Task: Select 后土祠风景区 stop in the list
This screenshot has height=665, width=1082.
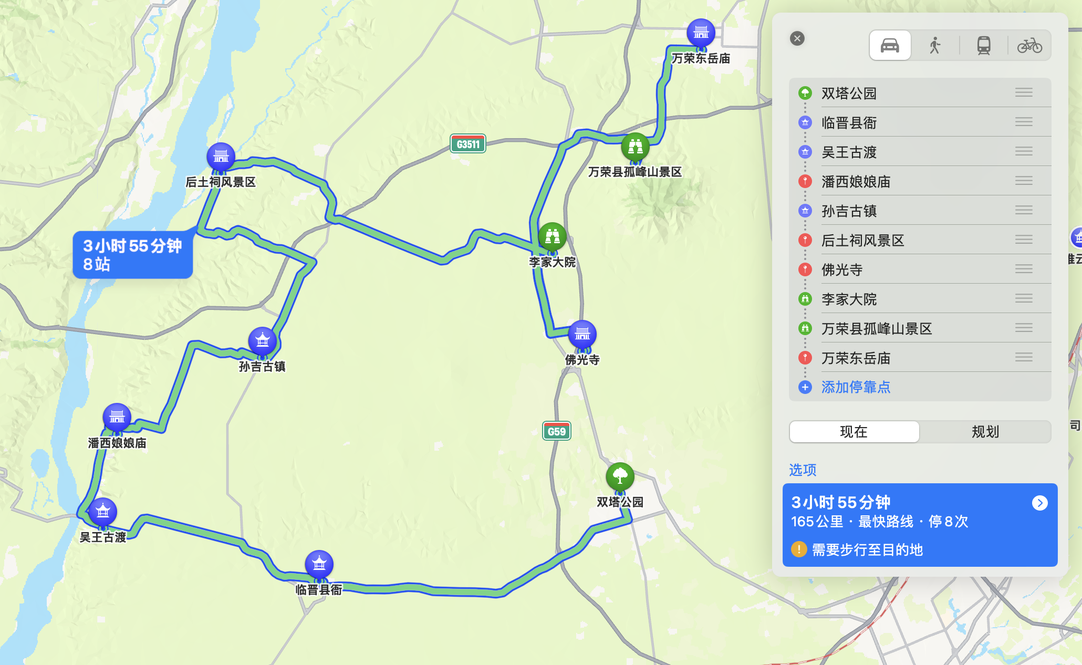Action: (920, 240)
